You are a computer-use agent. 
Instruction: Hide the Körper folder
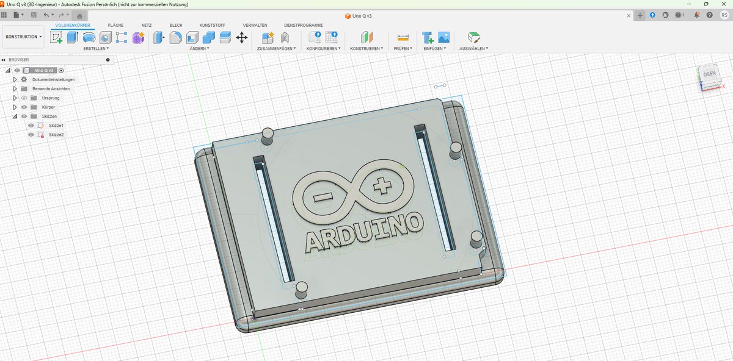pyautogui.click(x=24, y=107)
